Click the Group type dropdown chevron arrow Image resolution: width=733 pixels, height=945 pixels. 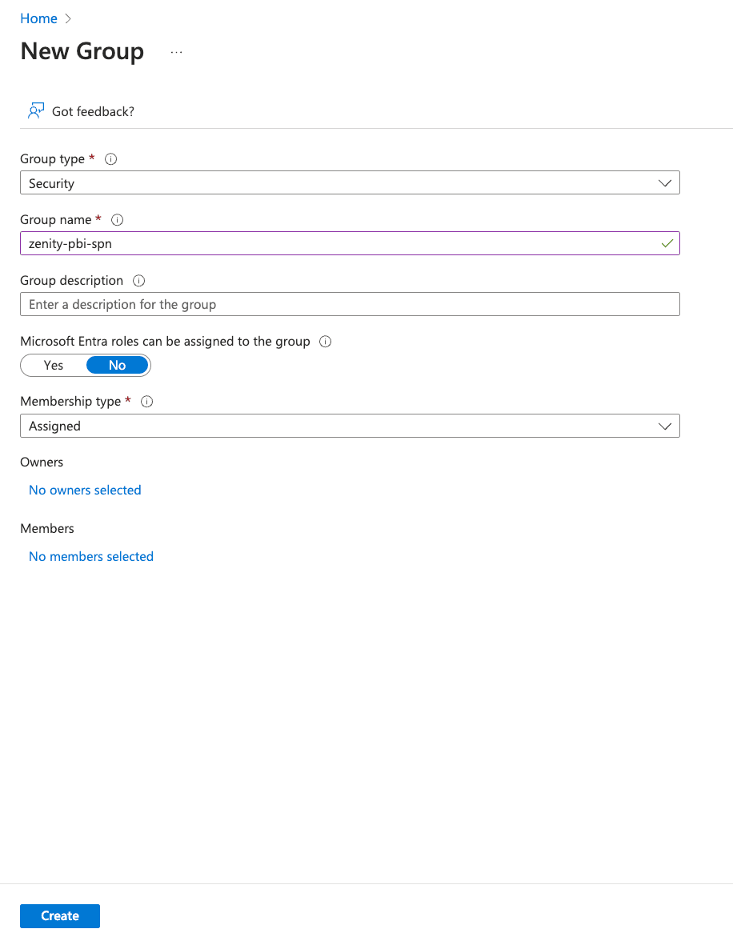(665, 183)
